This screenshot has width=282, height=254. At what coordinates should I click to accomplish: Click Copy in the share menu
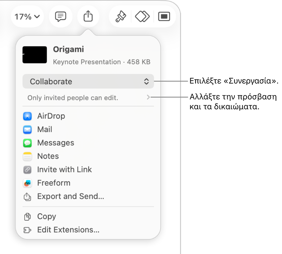tap(46, 217)
